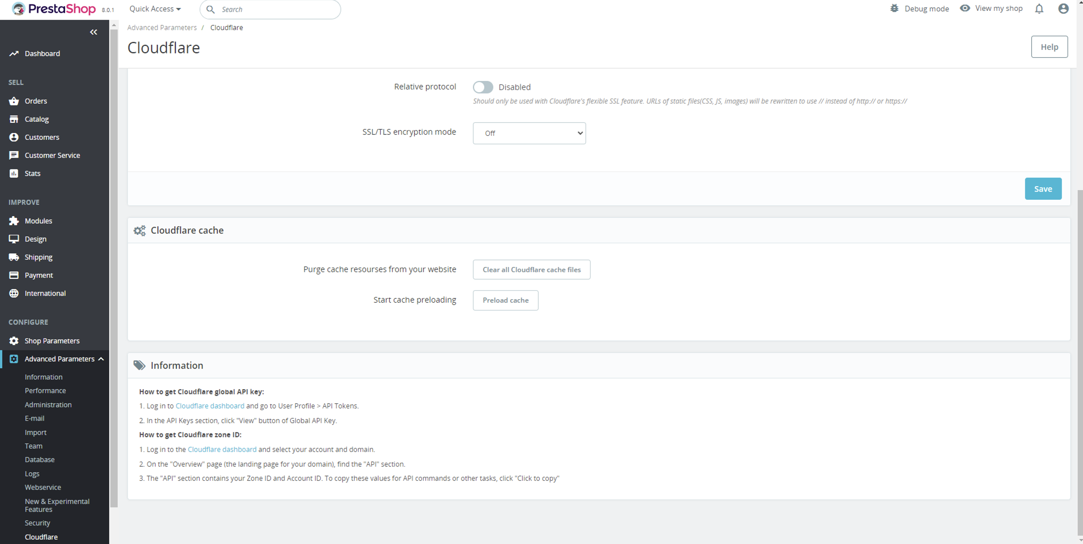Click the View my shop link

(999, 8)
